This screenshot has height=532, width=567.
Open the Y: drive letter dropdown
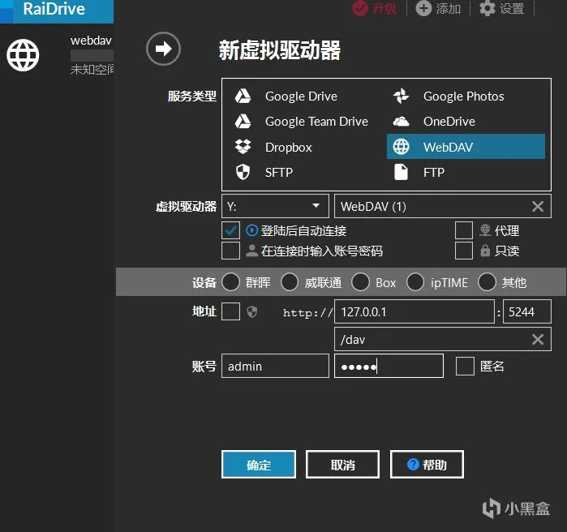275,206
